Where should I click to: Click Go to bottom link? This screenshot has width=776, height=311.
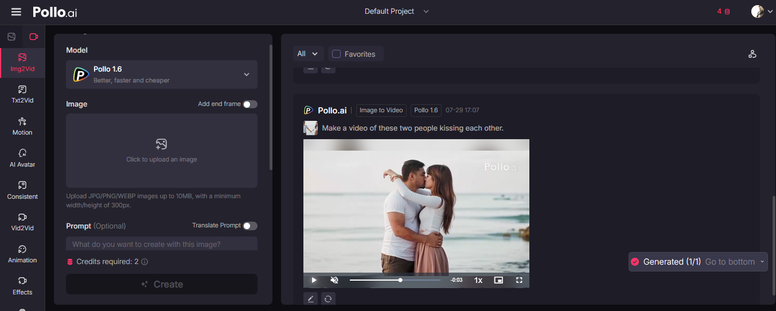click(x=730, y=262)
